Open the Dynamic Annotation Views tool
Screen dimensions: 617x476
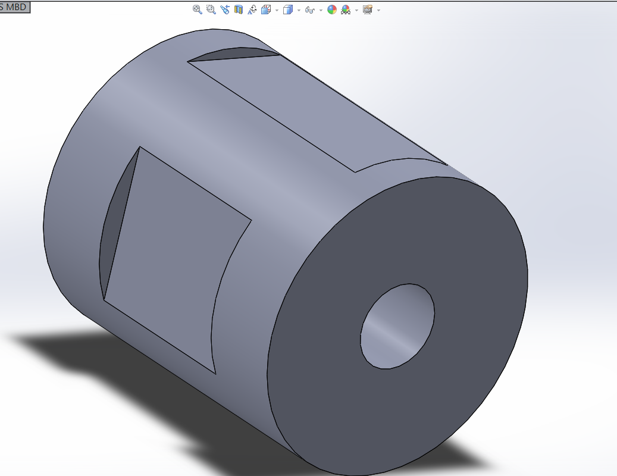point(252,10)
